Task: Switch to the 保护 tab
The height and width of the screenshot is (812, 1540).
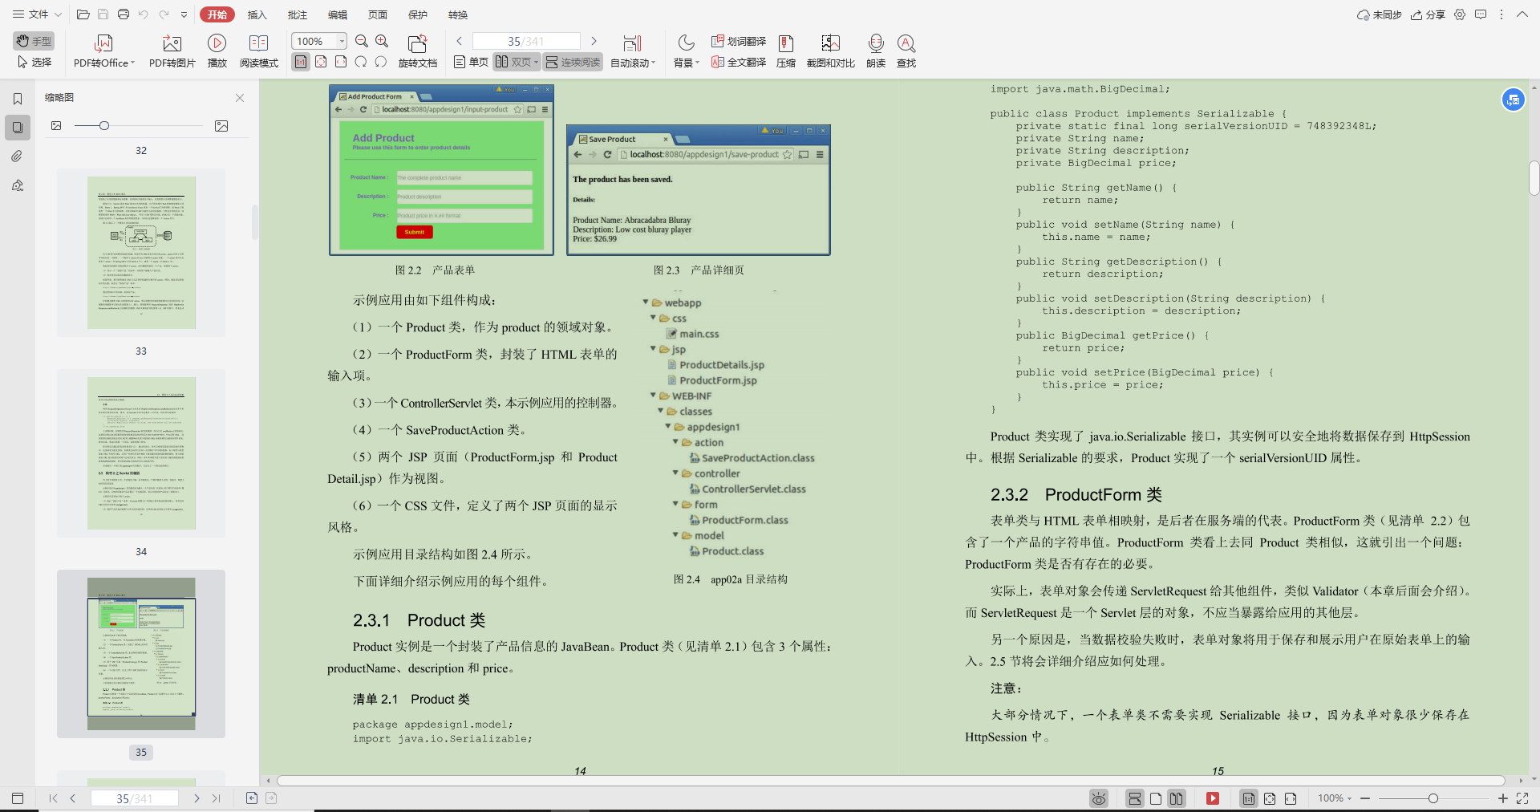Action: 417,14
